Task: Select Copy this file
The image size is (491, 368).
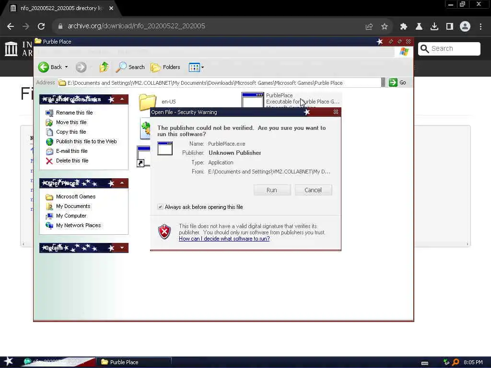Action: 71,132
